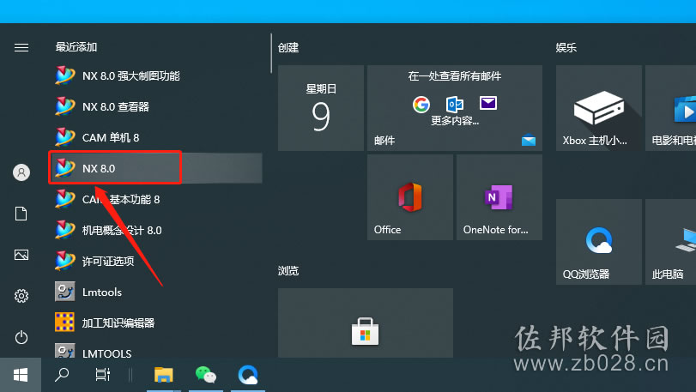Open Microsoft Store tile under 浏览
Screen dimensions: 696x392
click(x=366, y=323)
